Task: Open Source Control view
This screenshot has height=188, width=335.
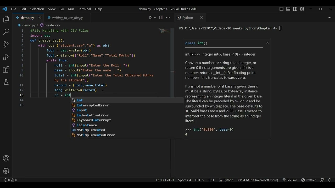Action: (x=6, y=44)
